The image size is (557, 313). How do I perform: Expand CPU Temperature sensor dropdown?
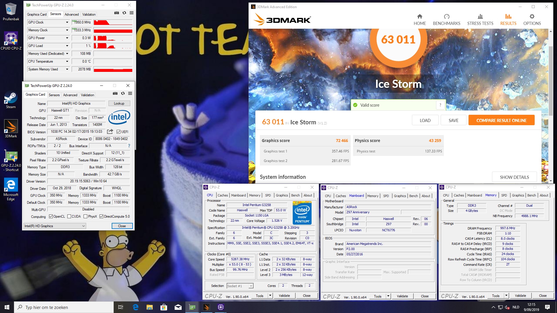coord(67,61)
